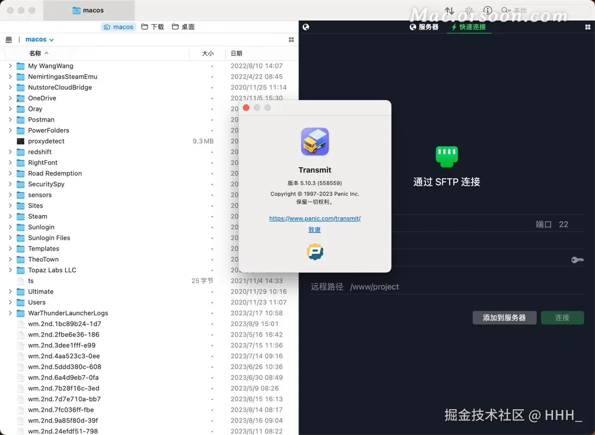The width and height of the screenshot is (595, 435).
Task: Select the sensors row
Action: click(149, 195)
